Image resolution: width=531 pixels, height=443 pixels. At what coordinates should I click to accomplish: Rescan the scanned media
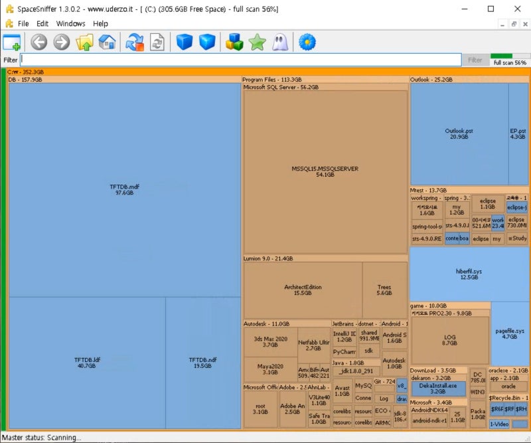tap(134, 42)
